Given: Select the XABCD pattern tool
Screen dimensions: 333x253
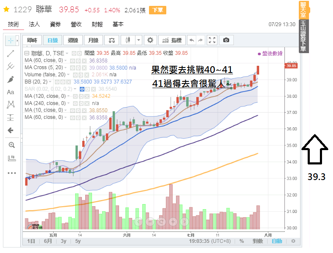Looking at the screenshot, I should (x=11, y=105).
